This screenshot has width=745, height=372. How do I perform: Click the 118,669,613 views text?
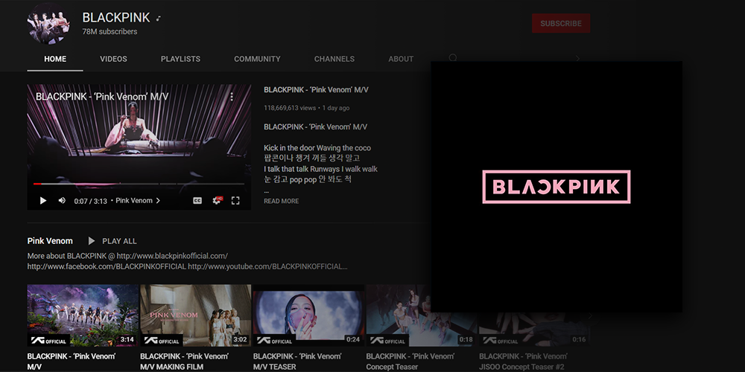[x=290, y=108]
